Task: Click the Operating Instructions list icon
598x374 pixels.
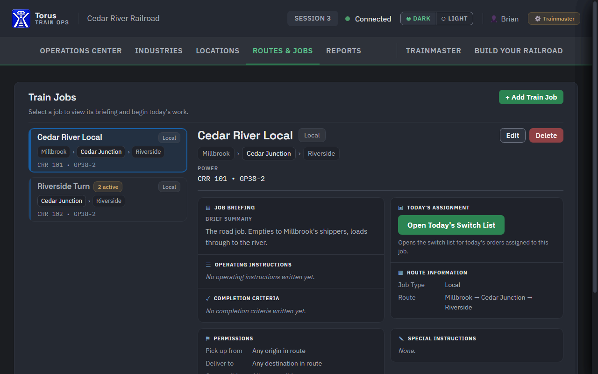Action: point(208,265)
